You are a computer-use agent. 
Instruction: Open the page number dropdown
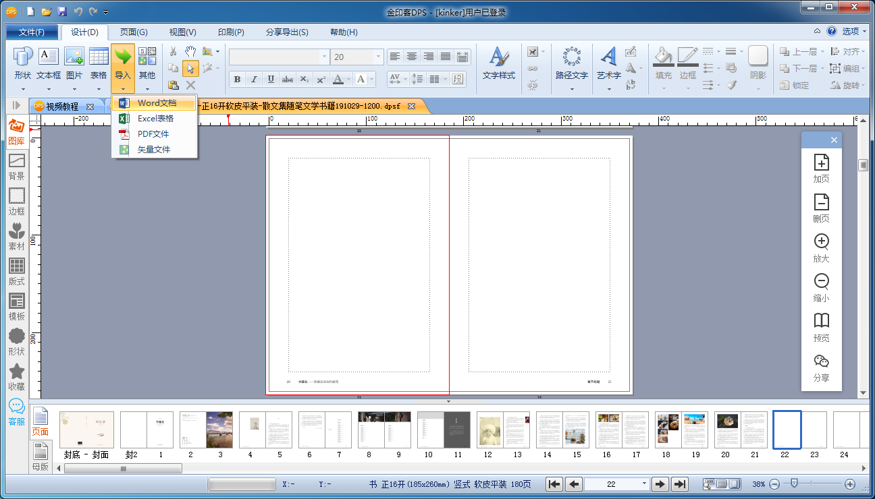(x=644, y=484)
